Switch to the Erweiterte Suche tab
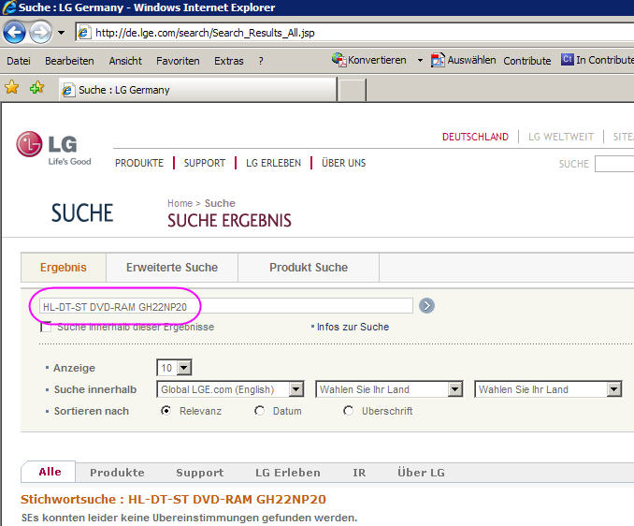Image resolution: width=634 pixels, height=526 pixels. 172,268
